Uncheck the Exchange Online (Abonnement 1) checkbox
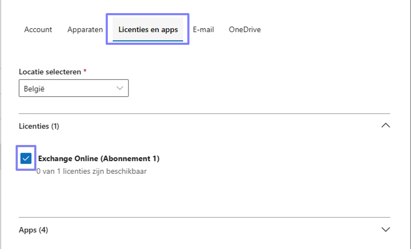The image size is (411, 249). pos(26,158)
